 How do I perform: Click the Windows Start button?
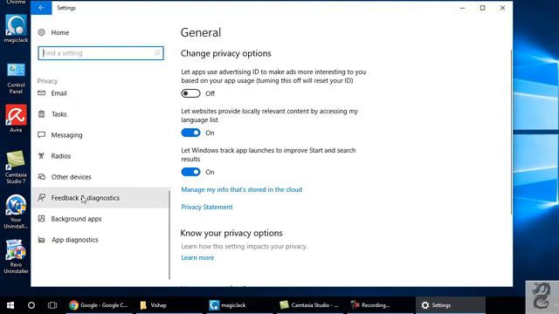(10, 305)
